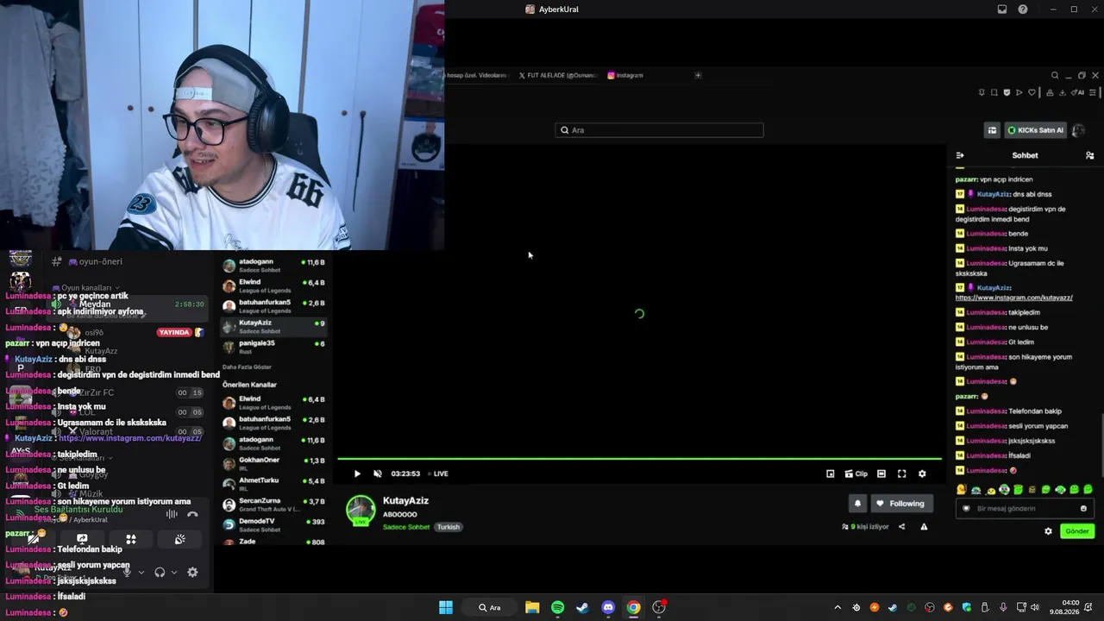This screenshot has height=621, width=1104.
Task: Open the browser downloads icon
Action: click(1062, 92)
